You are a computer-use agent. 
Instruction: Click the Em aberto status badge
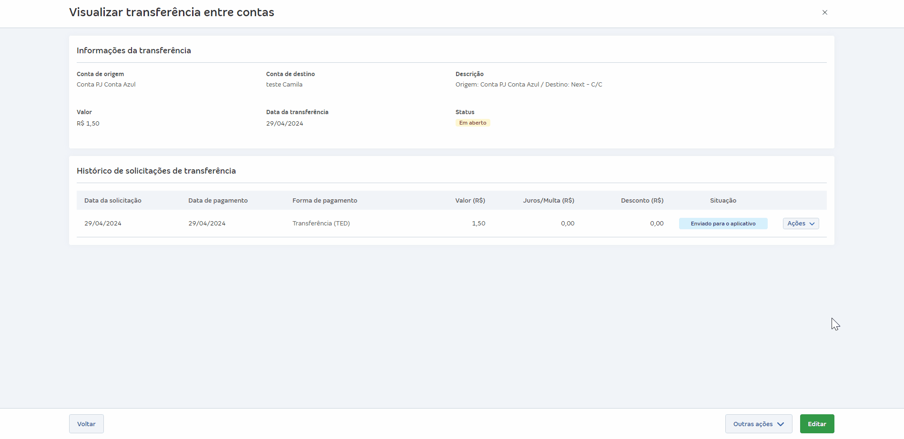coord(472,123)
